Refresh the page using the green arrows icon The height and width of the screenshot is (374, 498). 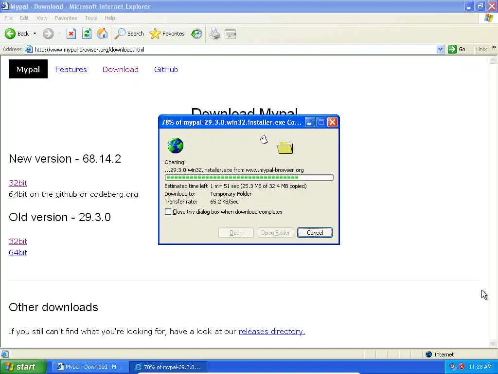pyautogui.click(x=87, y=34)
